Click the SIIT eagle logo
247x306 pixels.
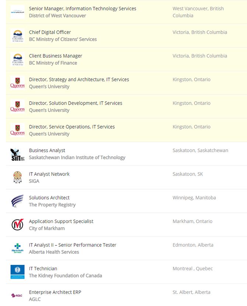click(x=17, y=154)
